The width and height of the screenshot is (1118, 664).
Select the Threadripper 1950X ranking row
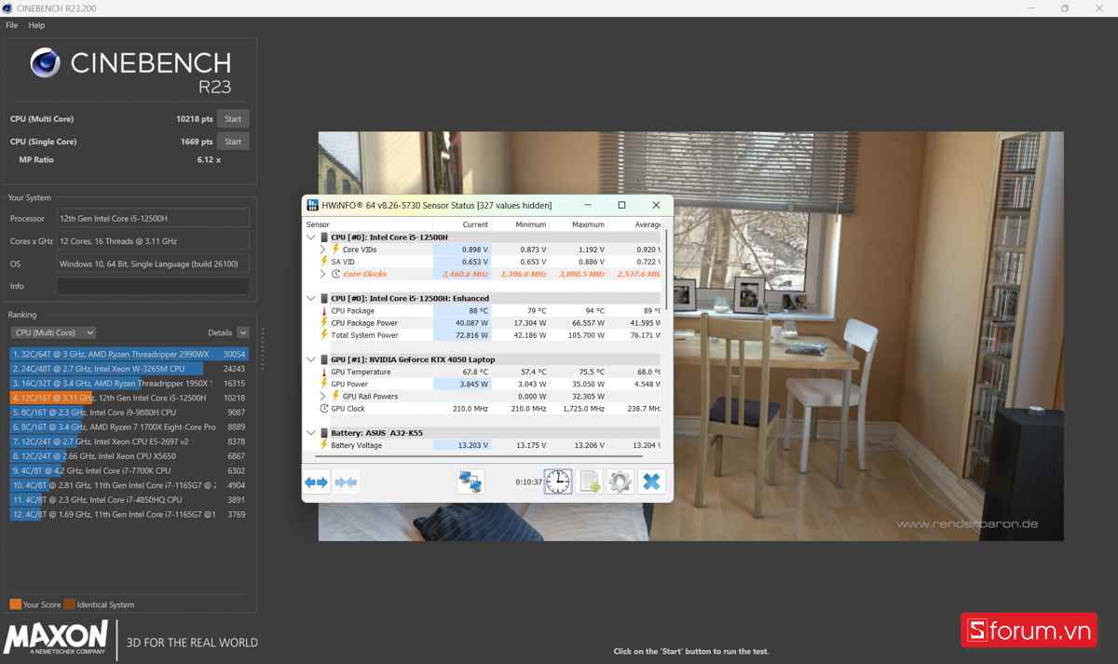point(129,383)
